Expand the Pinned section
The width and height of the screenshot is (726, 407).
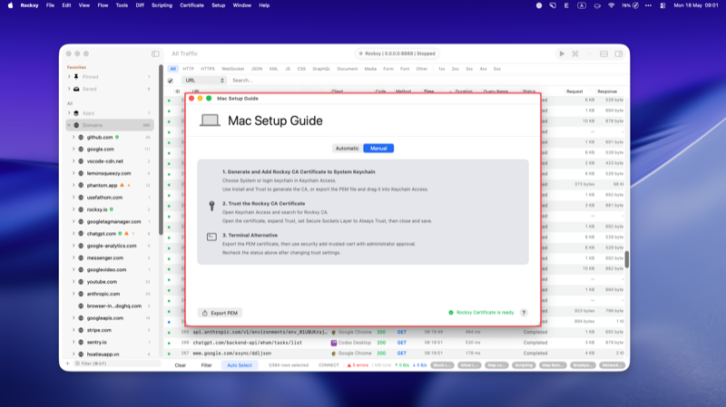pos(70,77)
